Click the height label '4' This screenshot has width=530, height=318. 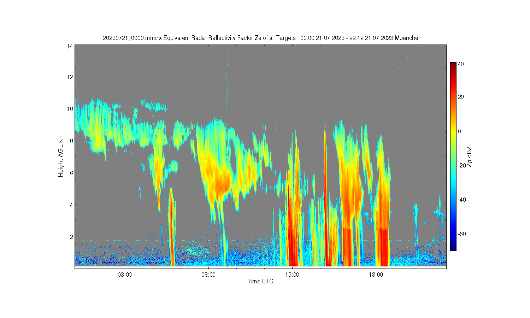(71, 205)
